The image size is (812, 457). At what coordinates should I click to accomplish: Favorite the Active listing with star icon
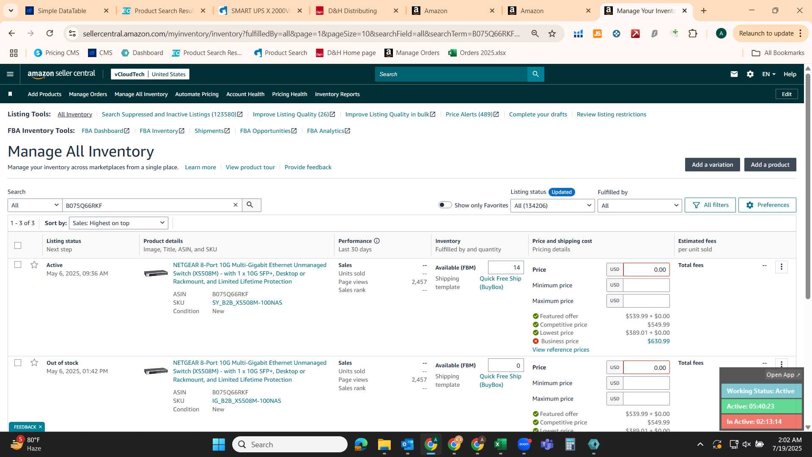click(34, 265)
